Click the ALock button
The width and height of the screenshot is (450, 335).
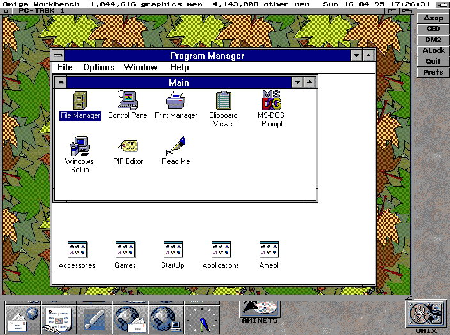click(433, 50)
